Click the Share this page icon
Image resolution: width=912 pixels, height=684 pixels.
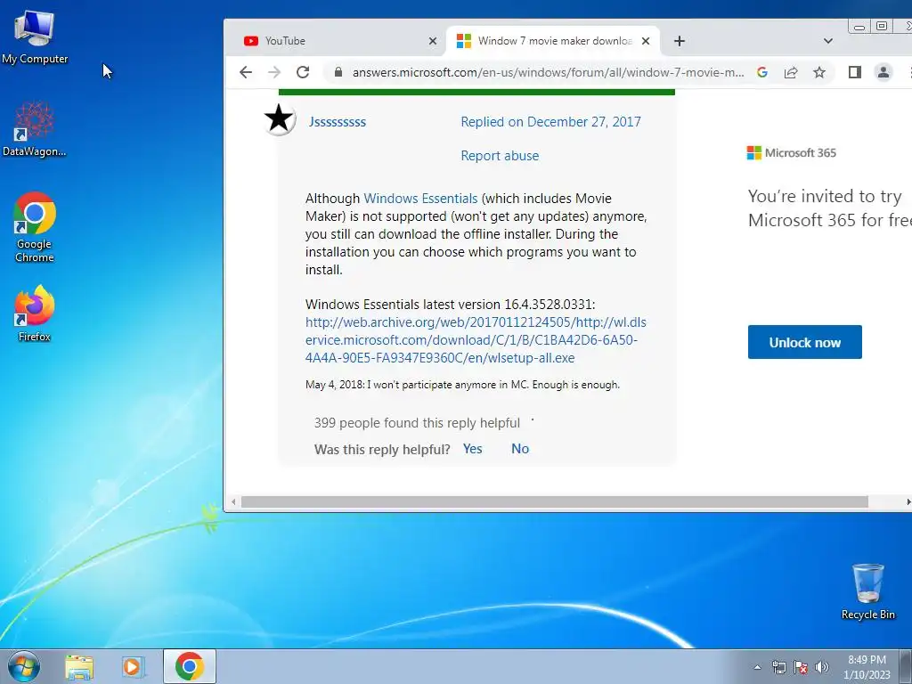791,72
